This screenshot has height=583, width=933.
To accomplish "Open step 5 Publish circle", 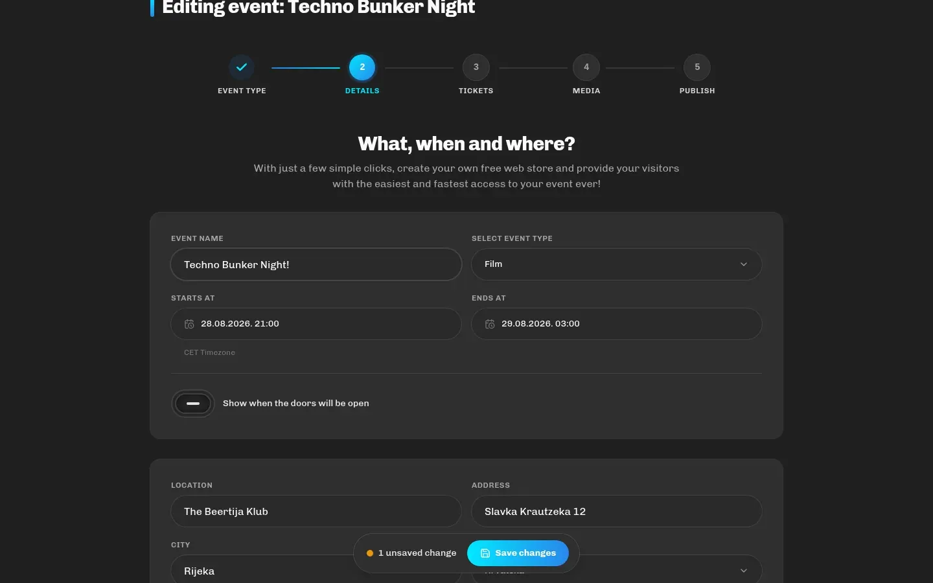I will pos(697,67).
